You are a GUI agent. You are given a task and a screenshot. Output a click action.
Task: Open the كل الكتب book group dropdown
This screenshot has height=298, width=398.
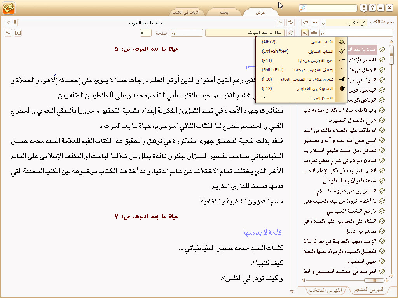click(x=323, y=23)
